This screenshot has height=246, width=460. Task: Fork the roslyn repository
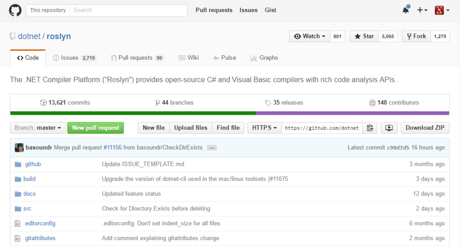point(416,36)
